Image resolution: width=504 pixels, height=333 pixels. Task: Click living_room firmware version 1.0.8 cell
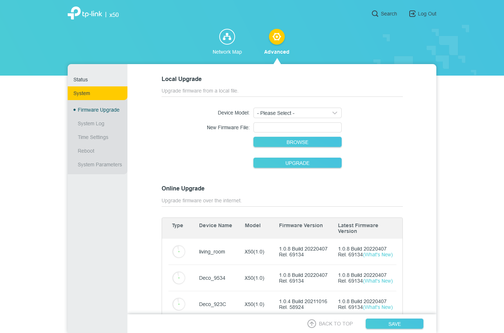[303, 252]
